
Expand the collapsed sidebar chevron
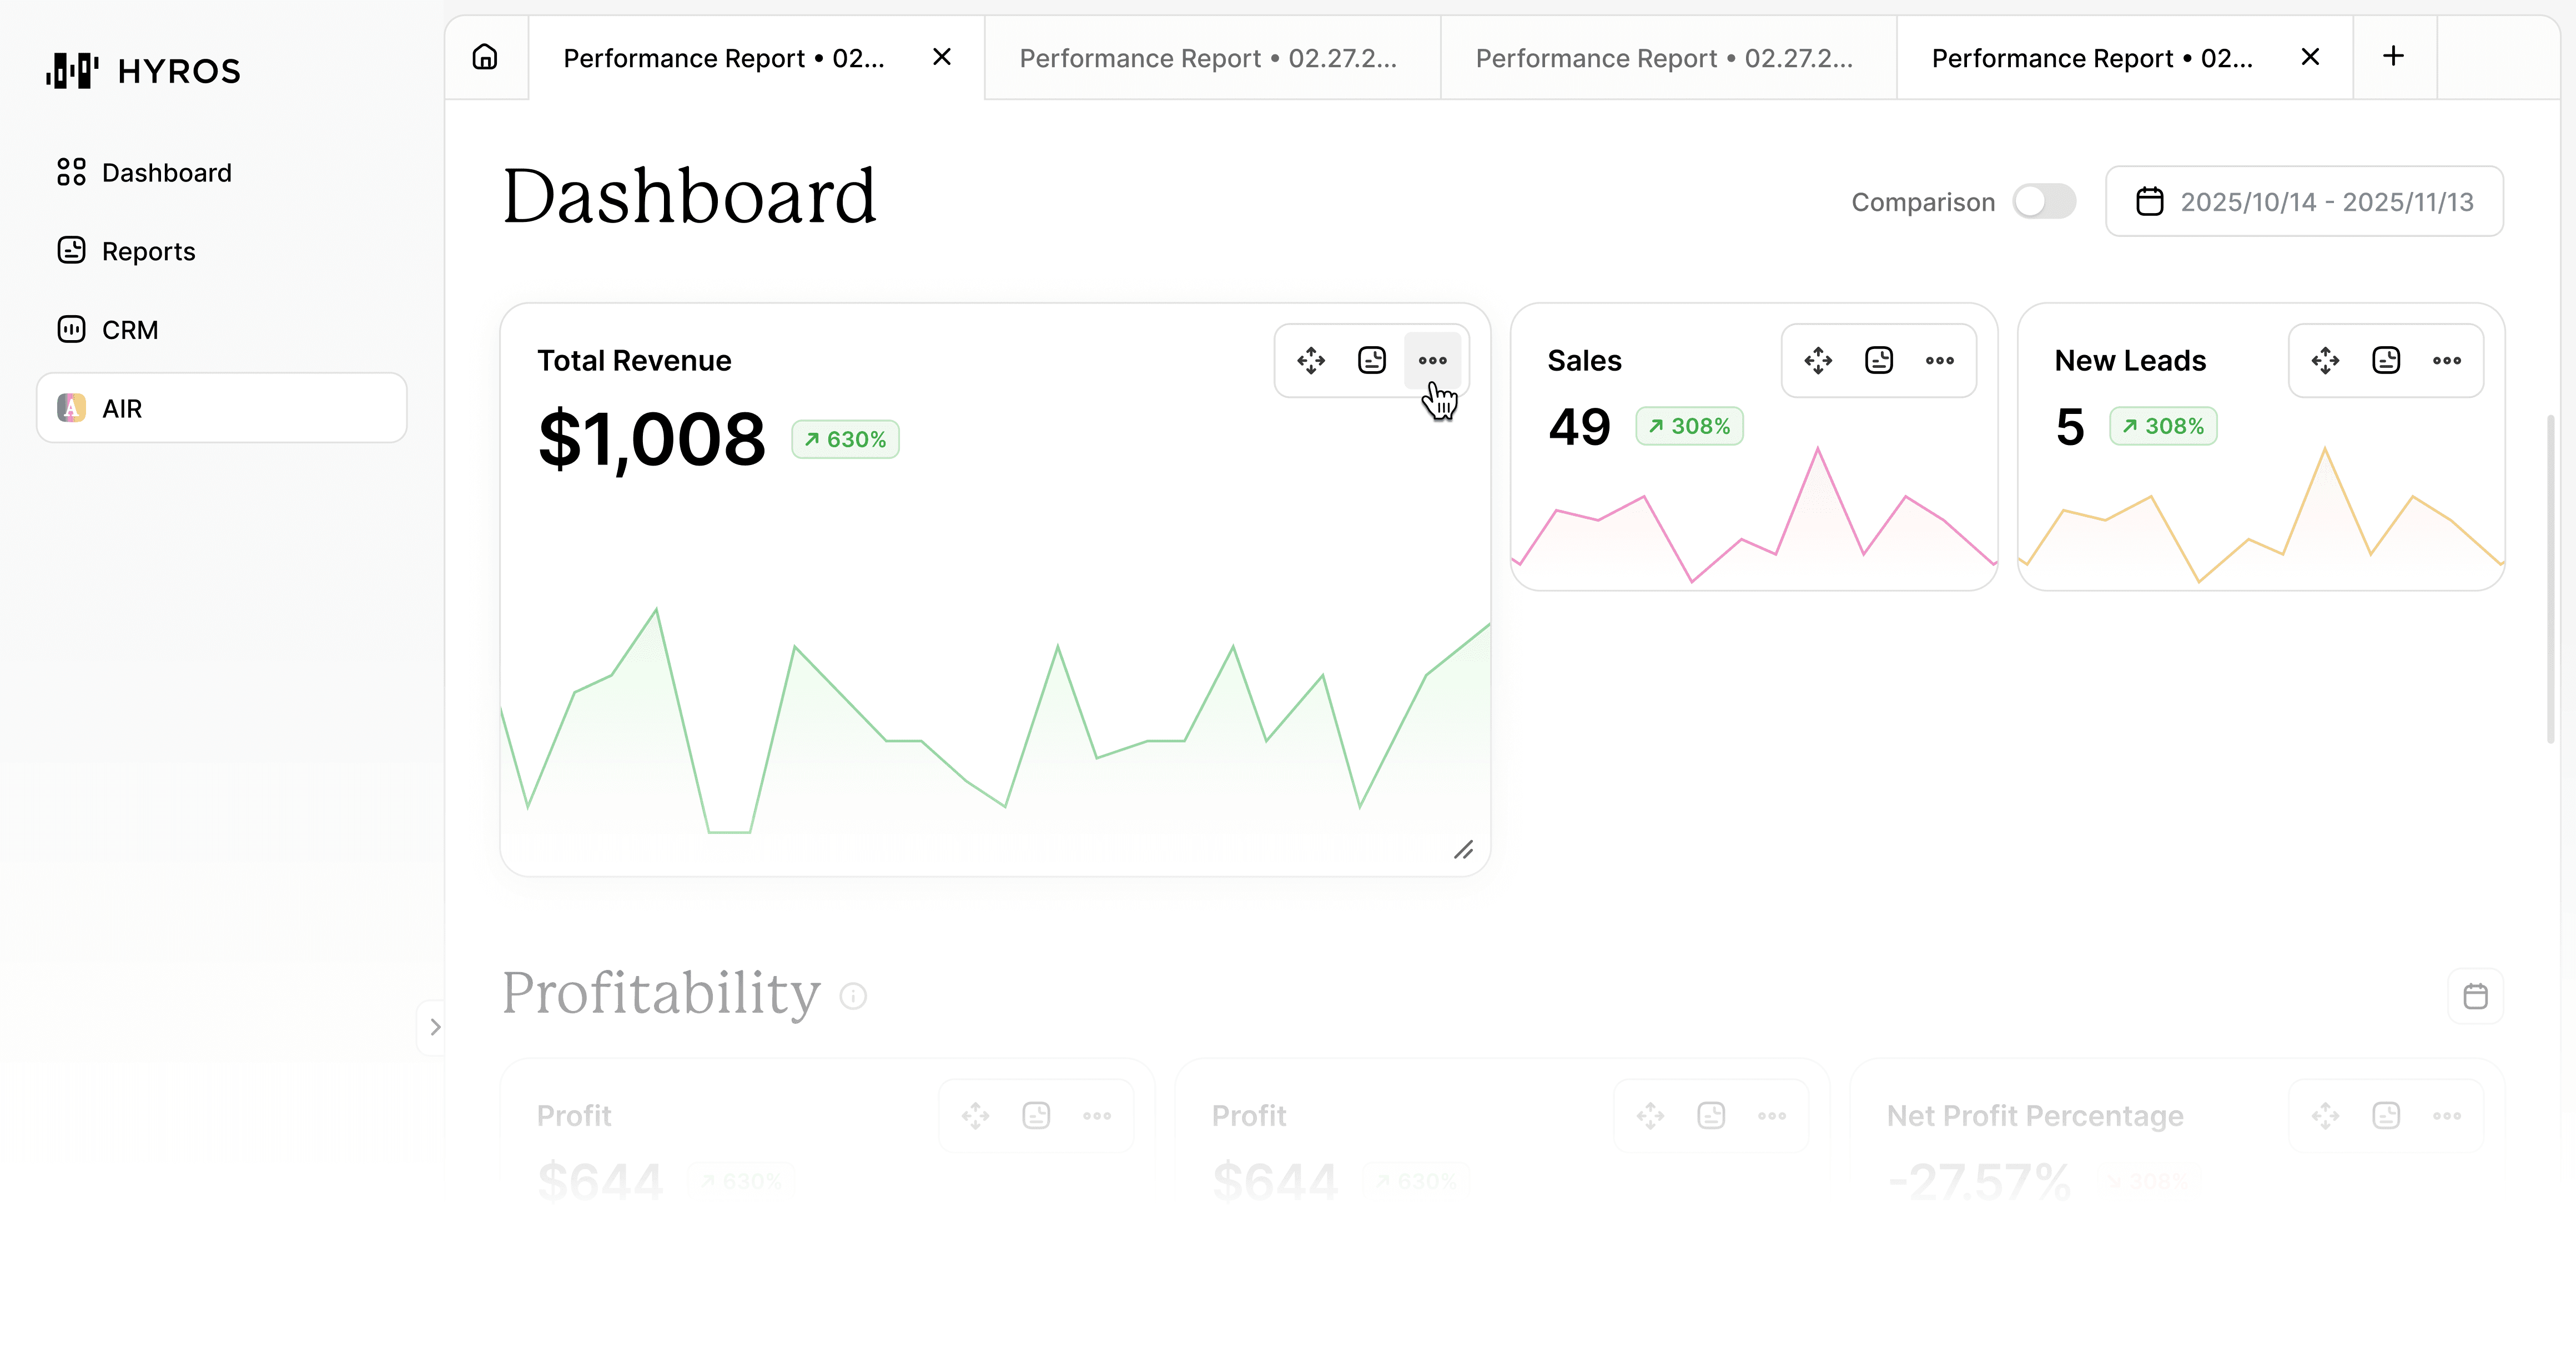(434, 1027)
